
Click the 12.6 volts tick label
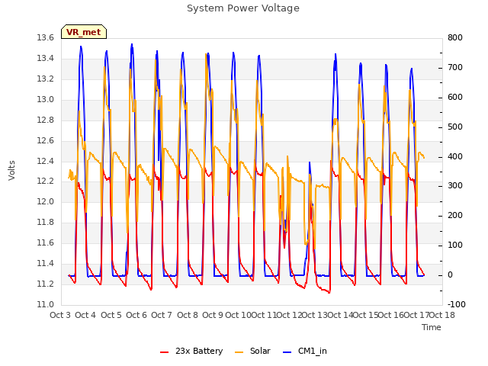46,140
